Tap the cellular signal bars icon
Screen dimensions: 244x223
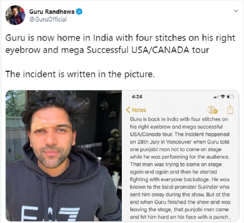pyautogui.click(x=216, y=97)
